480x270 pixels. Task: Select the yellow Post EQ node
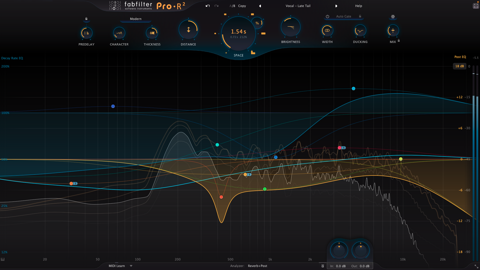(x=401, y=159)
